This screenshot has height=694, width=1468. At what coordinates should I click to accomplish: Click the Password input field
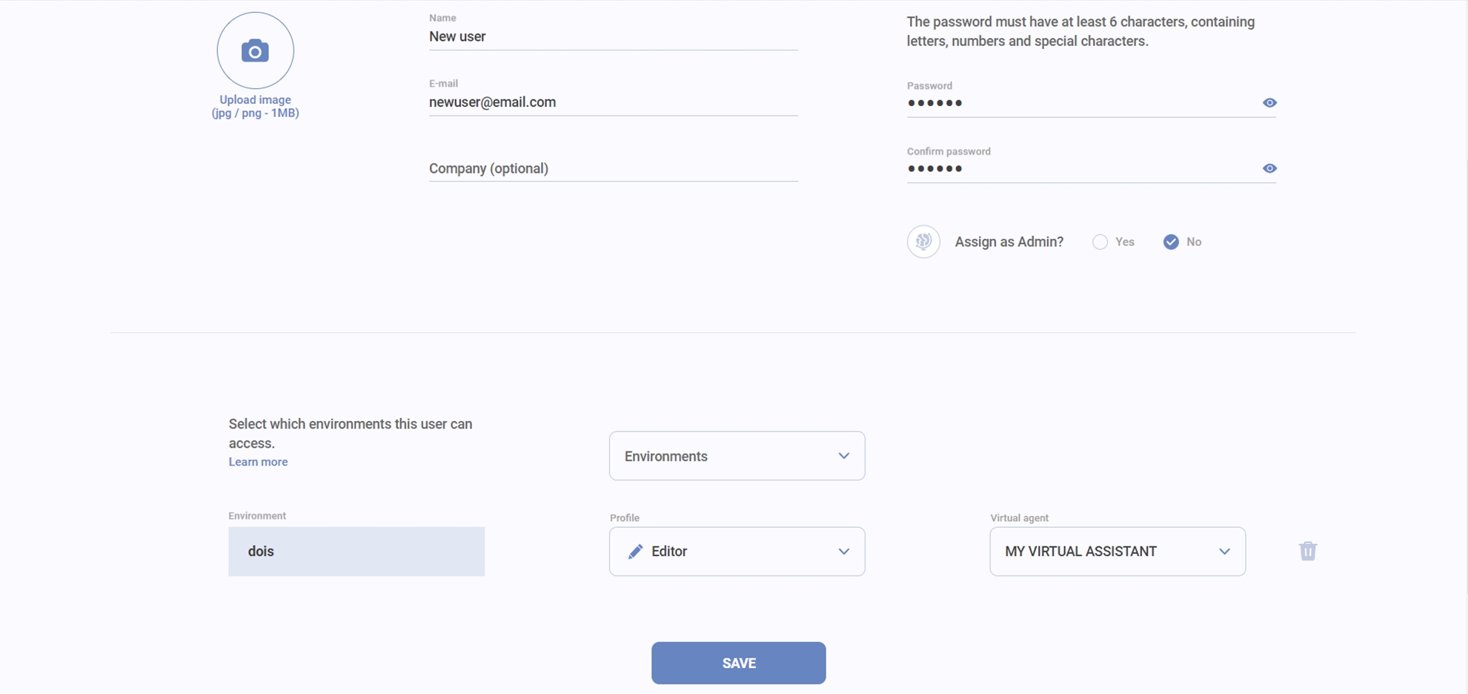point(1078,103)
